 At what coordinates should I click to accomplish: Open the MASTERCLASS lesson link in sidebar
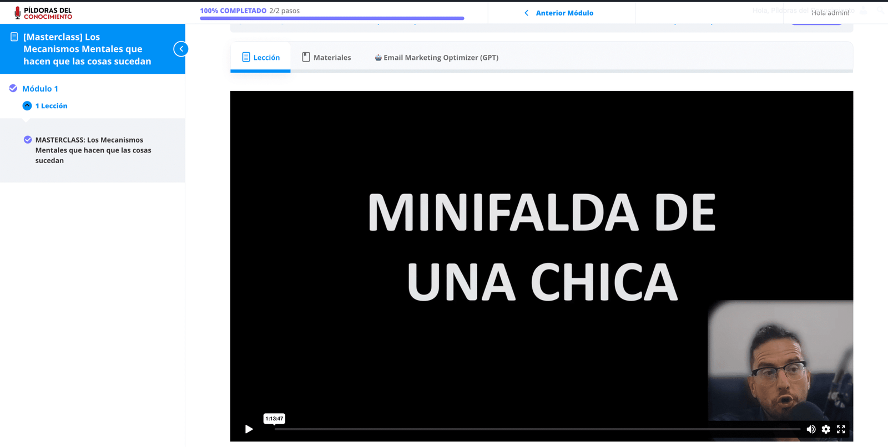(93, 150)
